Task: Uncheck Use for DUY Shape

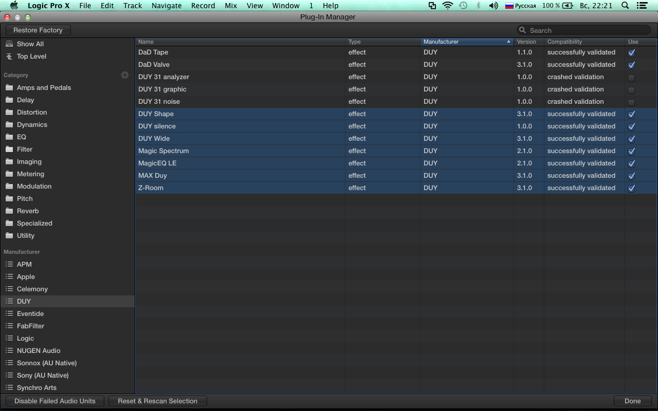Action: point(631,114)
